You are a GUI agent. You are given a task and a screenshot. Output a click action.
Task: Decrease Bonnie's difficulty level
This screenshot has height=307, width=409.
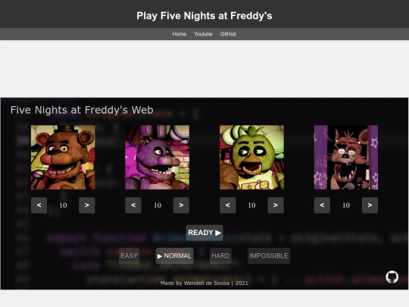133,205
